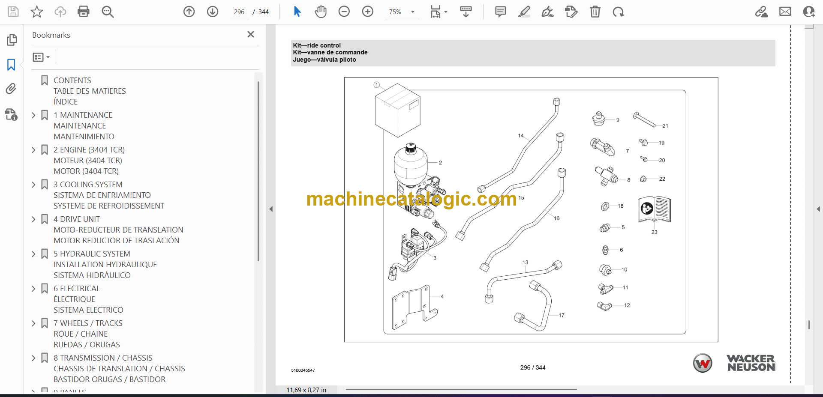The image size is (823, 397).
Task: Expand the 6 ELECTRICAL bookmark
Action: [x=33, y=289]
